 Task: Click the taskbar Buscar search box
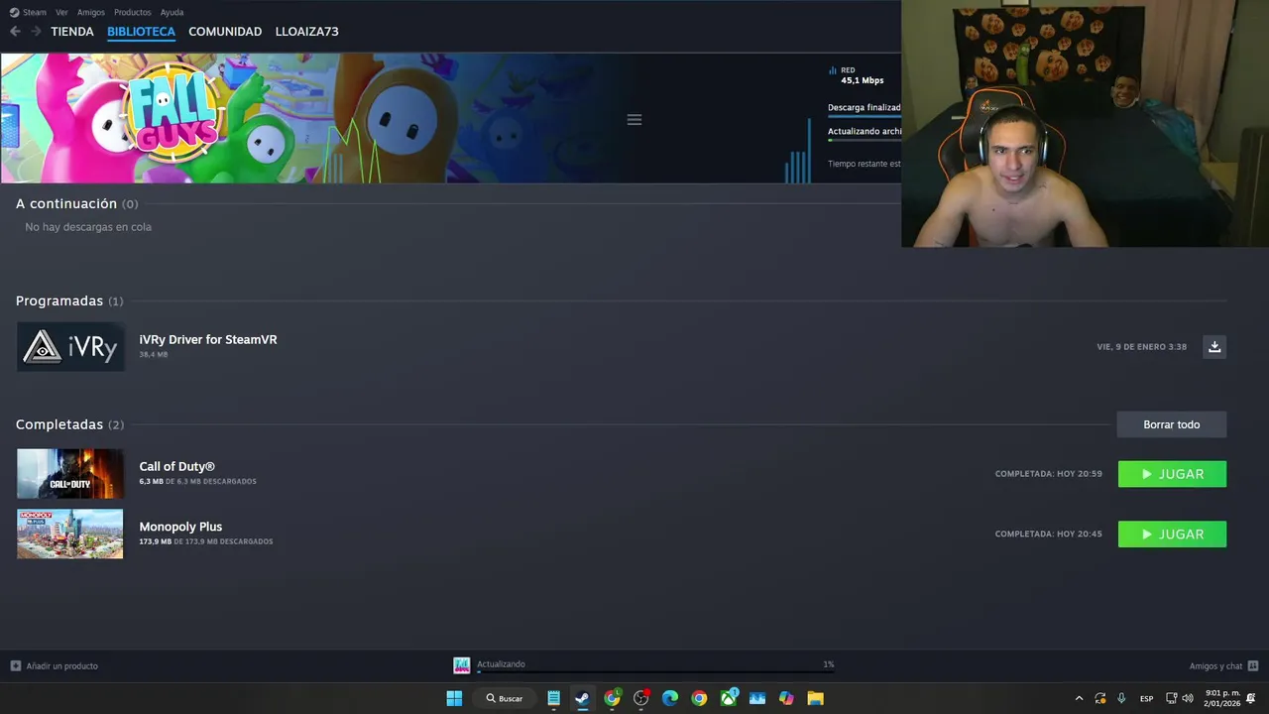[506, 698]
